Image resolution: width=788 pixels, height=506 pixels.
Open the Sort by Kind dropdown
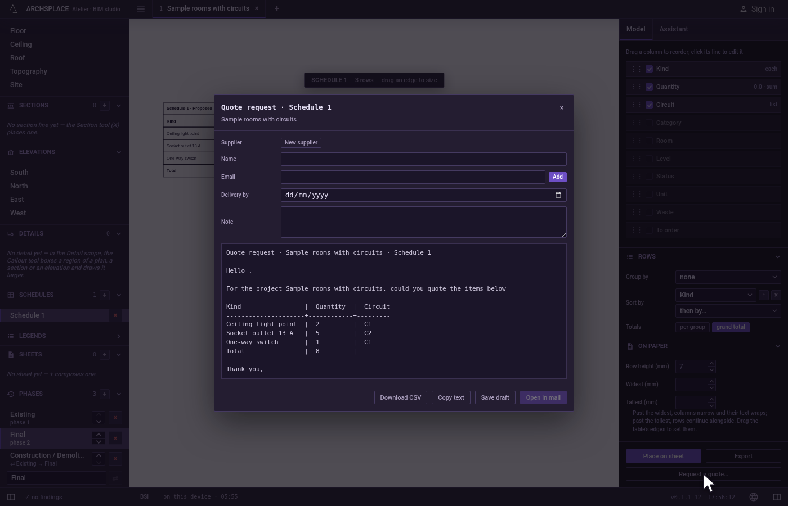pos(715,295)
